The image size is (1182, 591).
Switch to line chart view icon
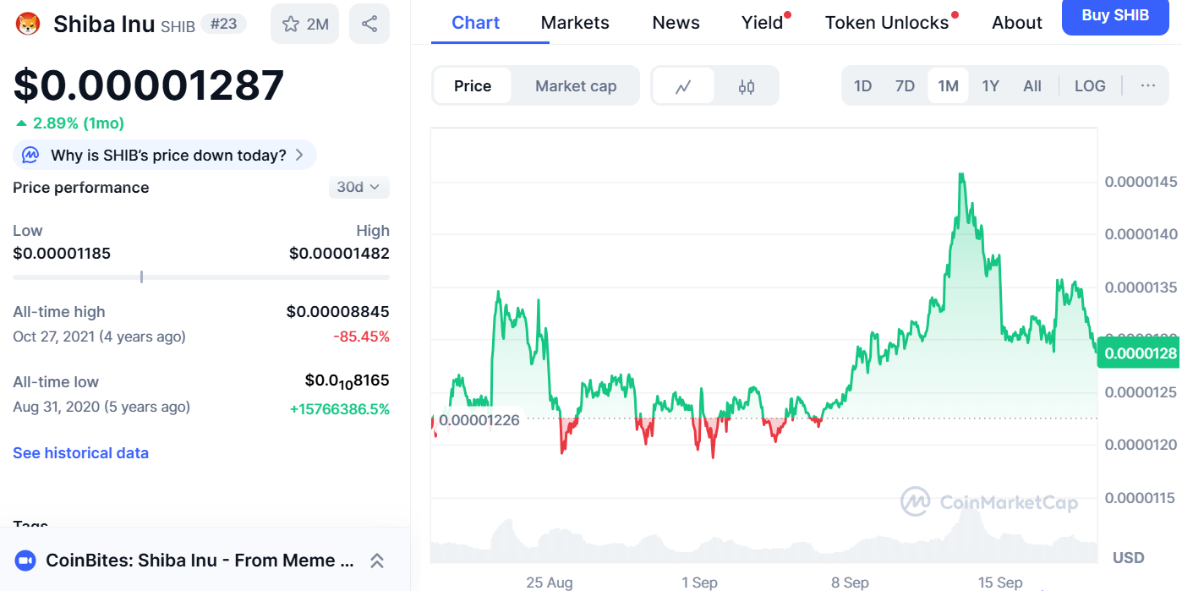(x=684, y=86)
